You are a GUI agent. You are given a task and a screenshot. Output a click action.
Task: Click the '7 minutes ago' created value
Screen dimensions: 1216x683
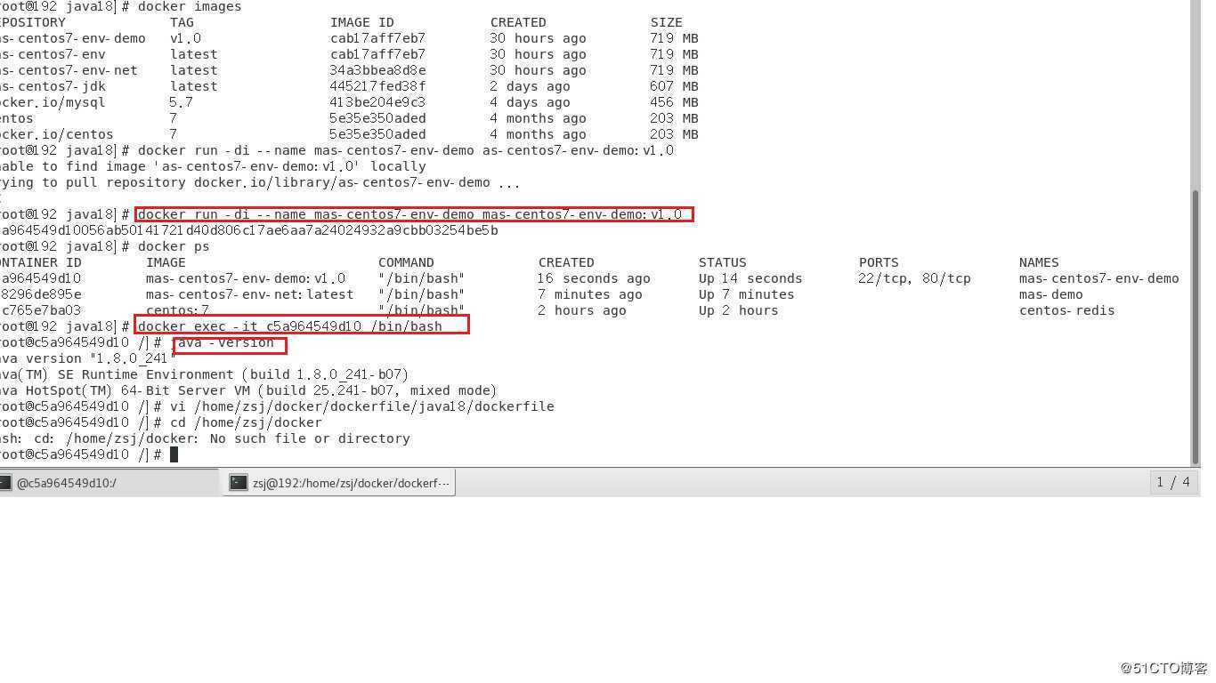[590, 294]
